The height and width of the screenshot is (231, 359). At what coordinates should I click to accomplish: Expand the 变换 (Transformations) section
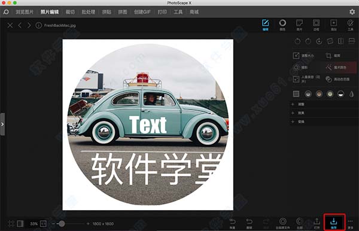(x=324, y=121)
